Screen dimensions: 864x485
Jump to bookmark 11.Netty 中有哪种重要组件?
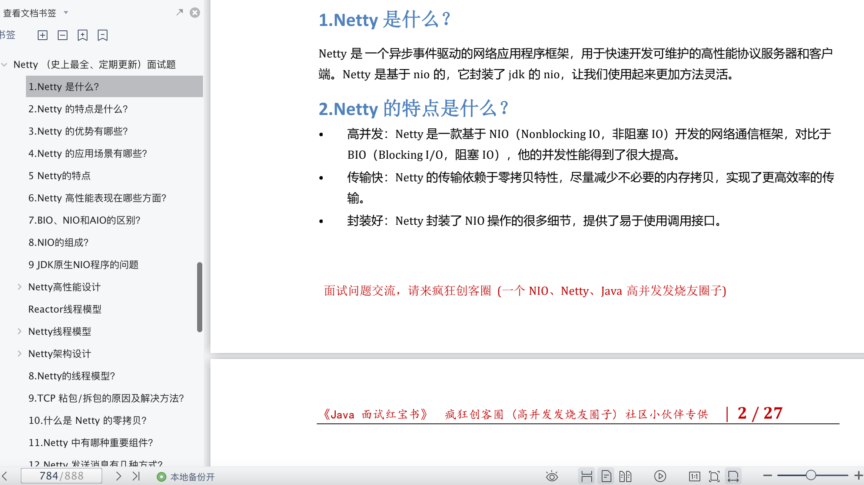tap(91, 442)
